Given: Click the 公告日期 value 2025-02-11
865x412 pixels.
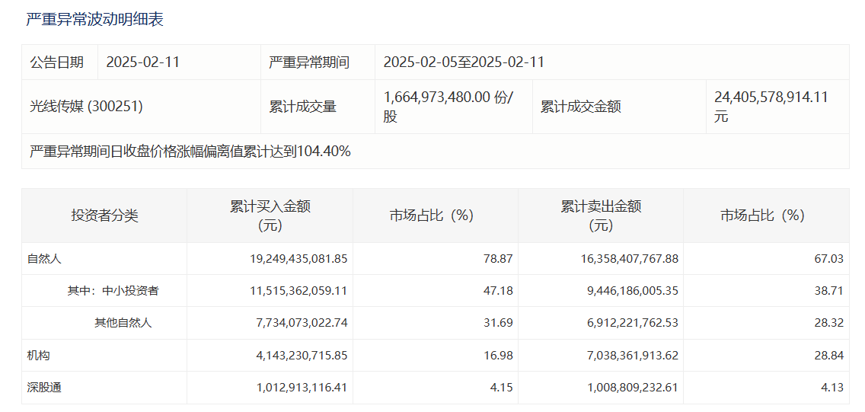Looking at the screenshot, I should coord(142,62).
